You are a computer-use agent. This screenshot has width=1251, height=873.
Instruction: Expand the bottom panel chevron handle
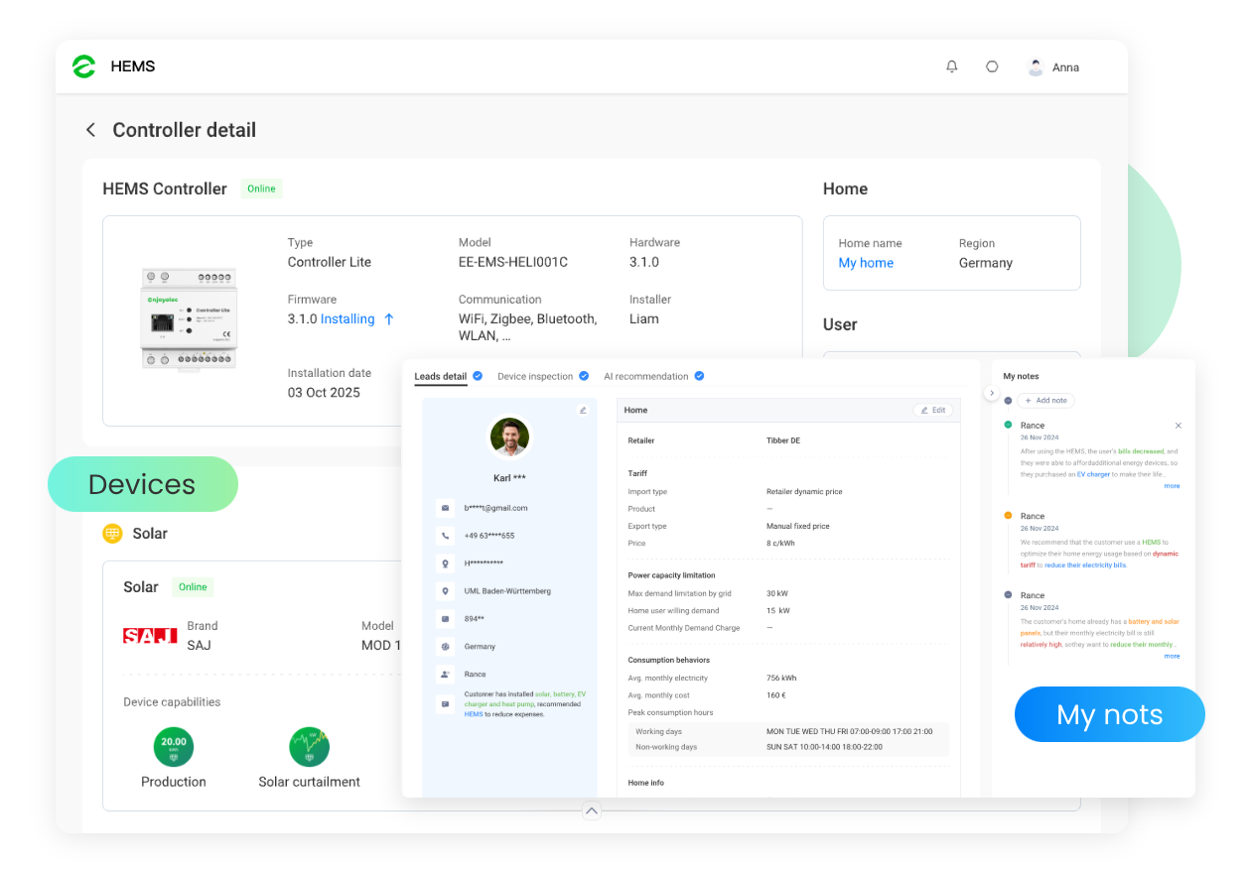point(592,811)
